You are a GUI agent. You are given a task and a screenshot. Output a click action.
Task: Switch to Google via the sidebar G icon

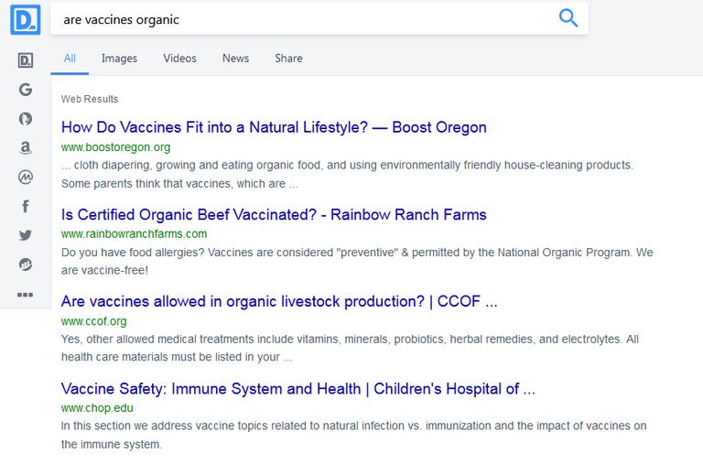click(x=26, y=89)
